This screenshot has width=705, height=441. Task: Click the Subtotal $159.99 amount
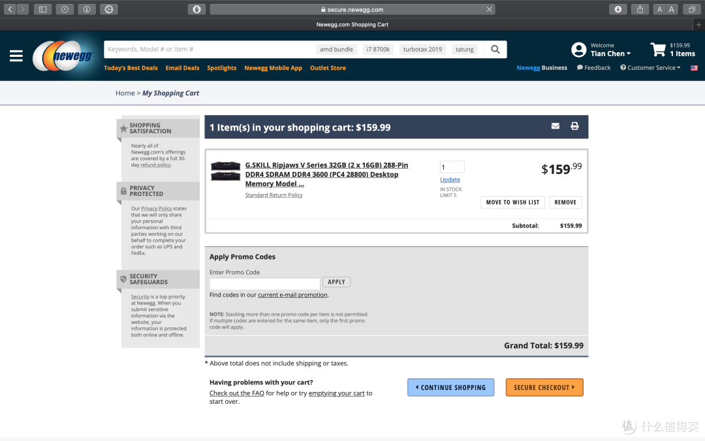pos(571,226)
